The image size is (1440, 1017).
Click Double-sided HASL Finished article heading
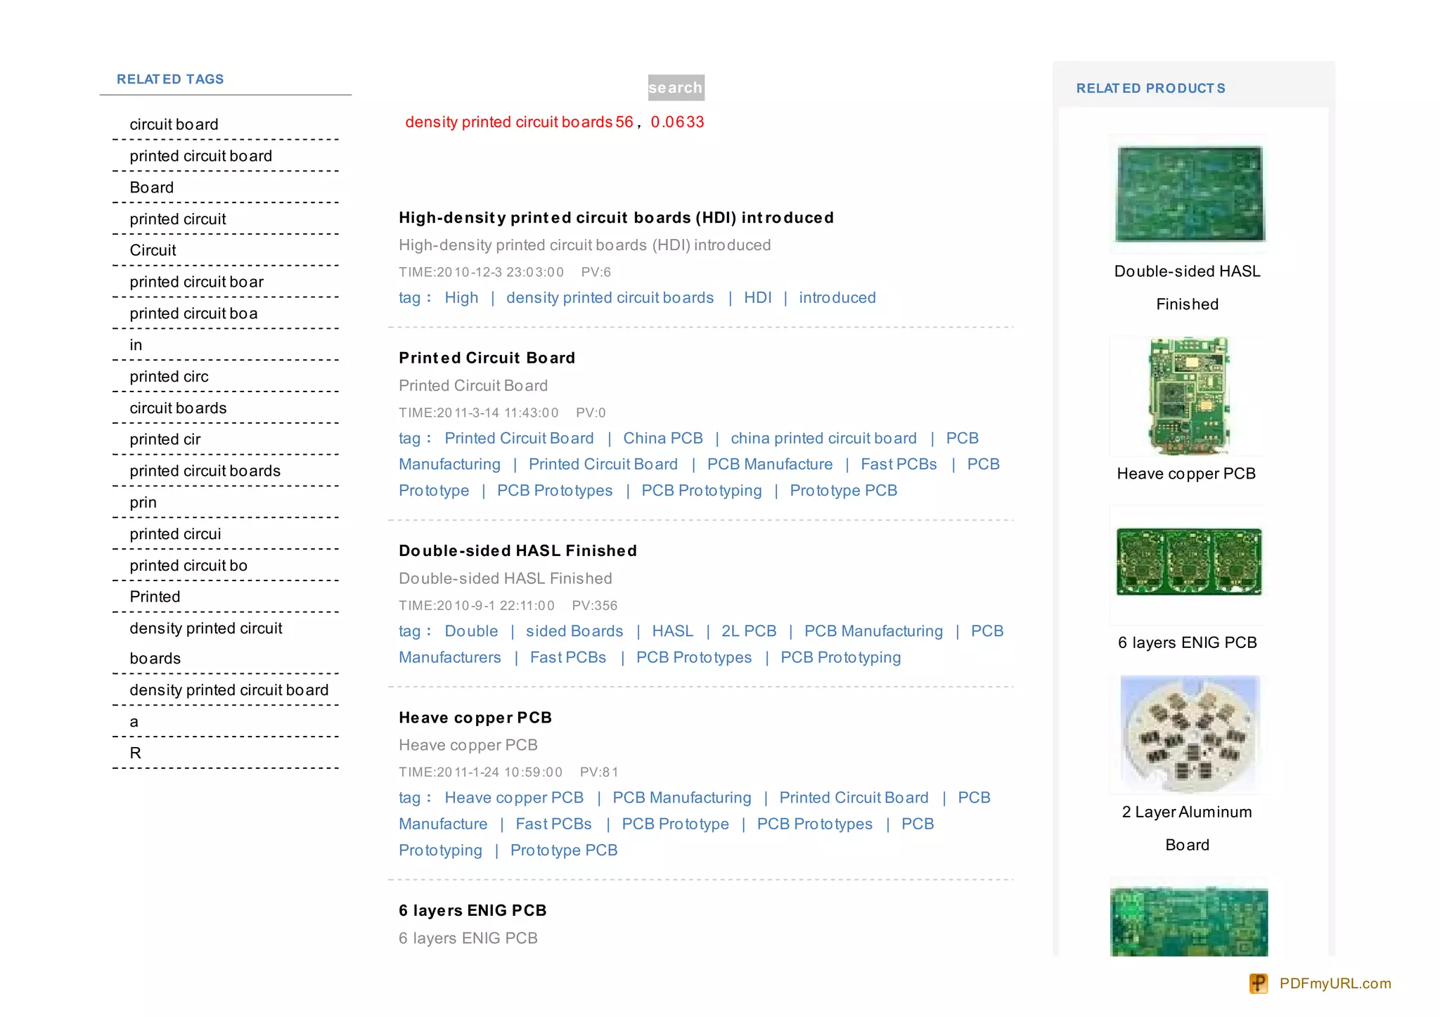click(x=517, y=551)
